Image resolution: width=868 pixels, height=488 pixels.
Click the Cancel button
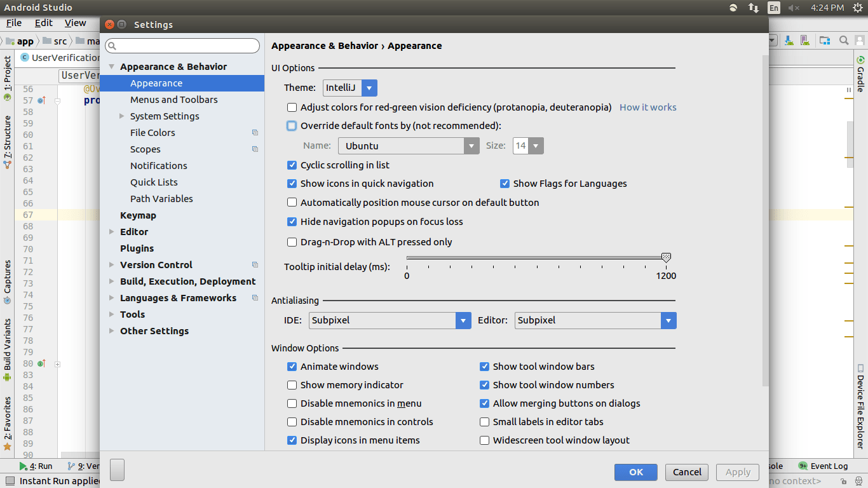click(x=687, y=472)
